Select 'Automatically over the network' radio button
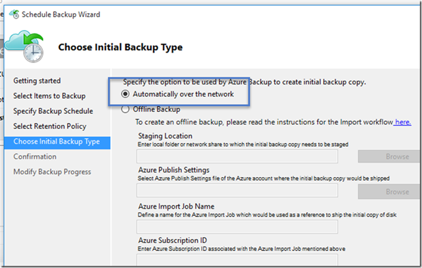422x268 pixels. click(125, 94)
